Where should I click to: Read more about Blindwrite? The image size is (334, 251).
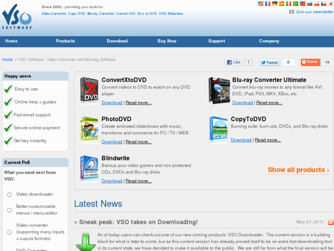click(x=138, y=181)
